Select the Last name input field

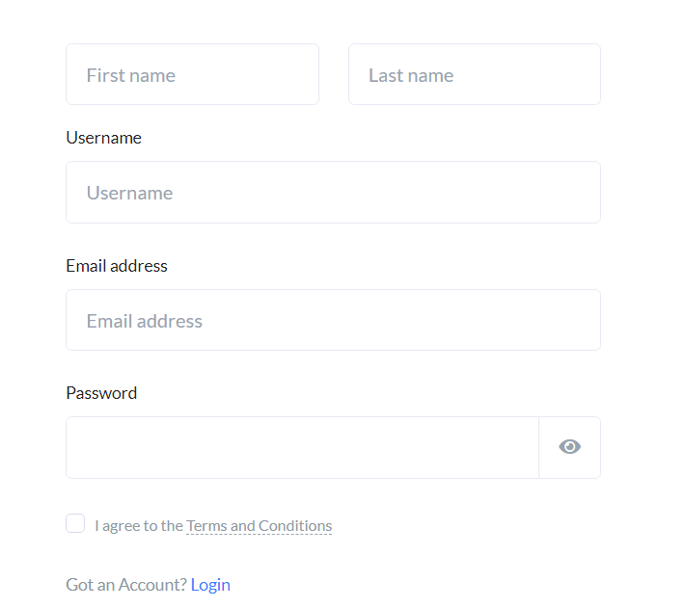[475, 74]
